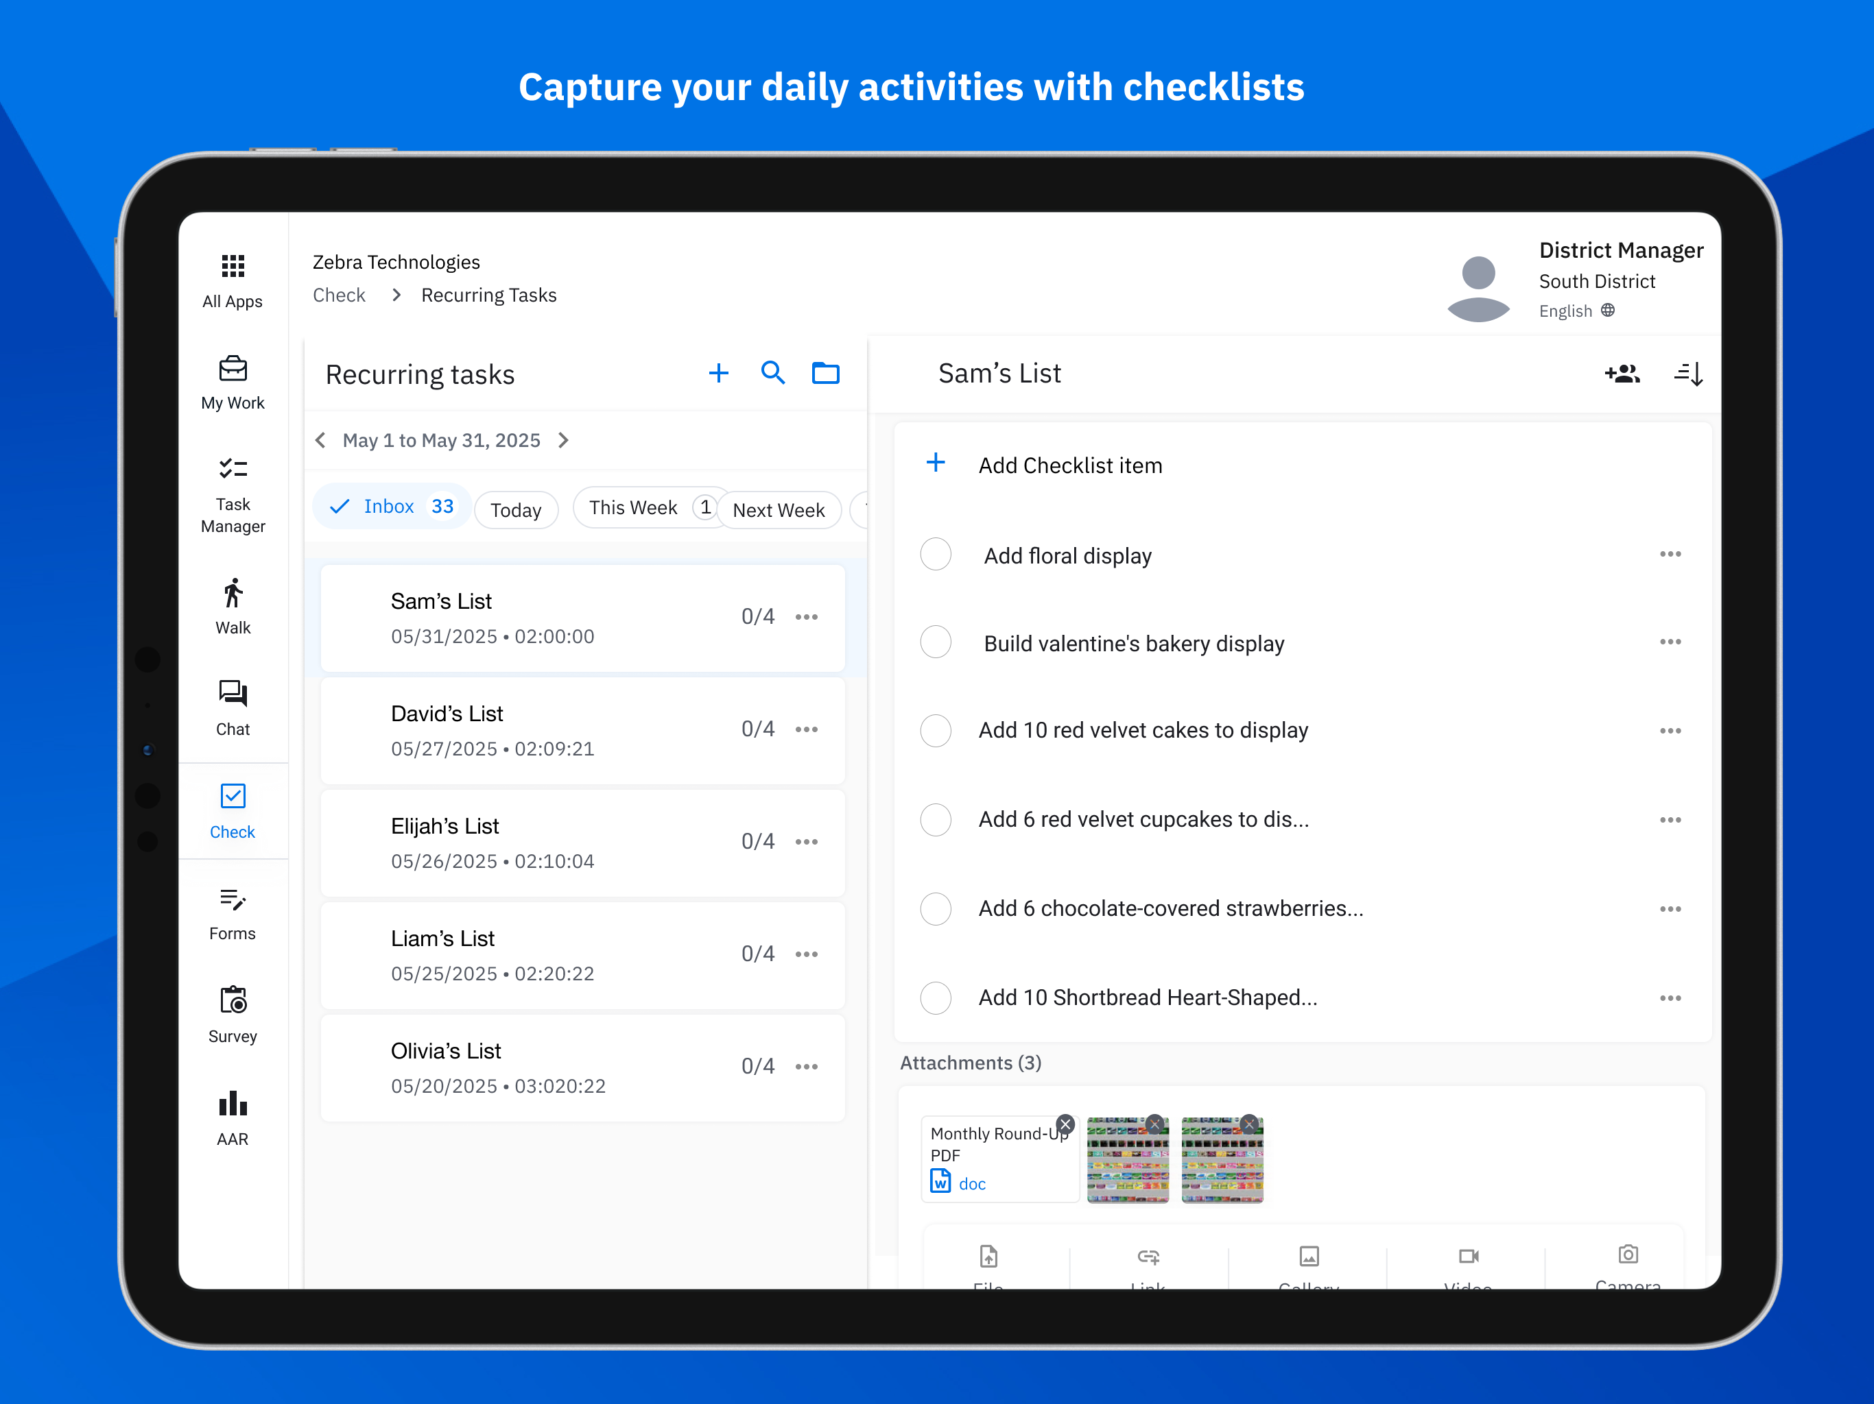This screenshot has width=1874, height=1404.
Task: Open options for Add 10 red velvet cakes
Action: click(x=1670, y=731)
